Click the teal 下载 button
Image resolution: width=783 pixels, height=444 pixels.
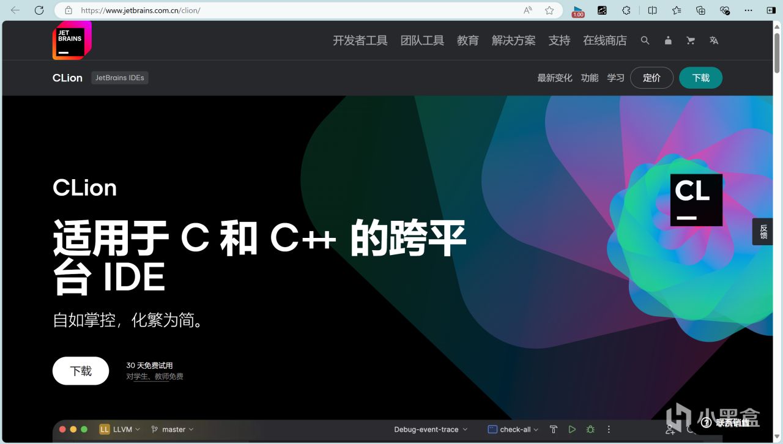701,78
